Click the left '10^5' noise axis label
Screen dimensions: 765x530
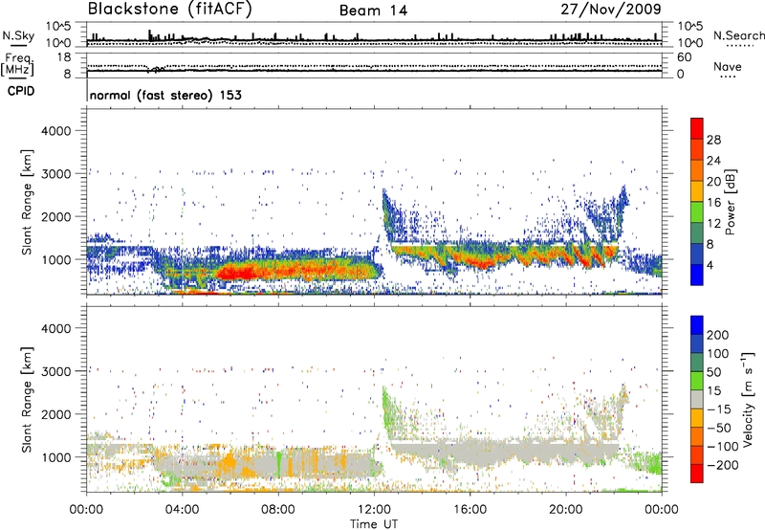58,26
